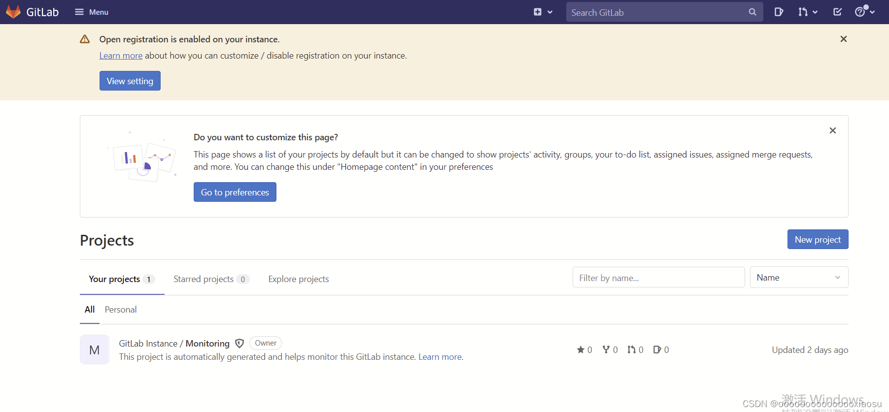Focus the Search GitLab field
The image size is (889, 412).
tap(664, 12)
